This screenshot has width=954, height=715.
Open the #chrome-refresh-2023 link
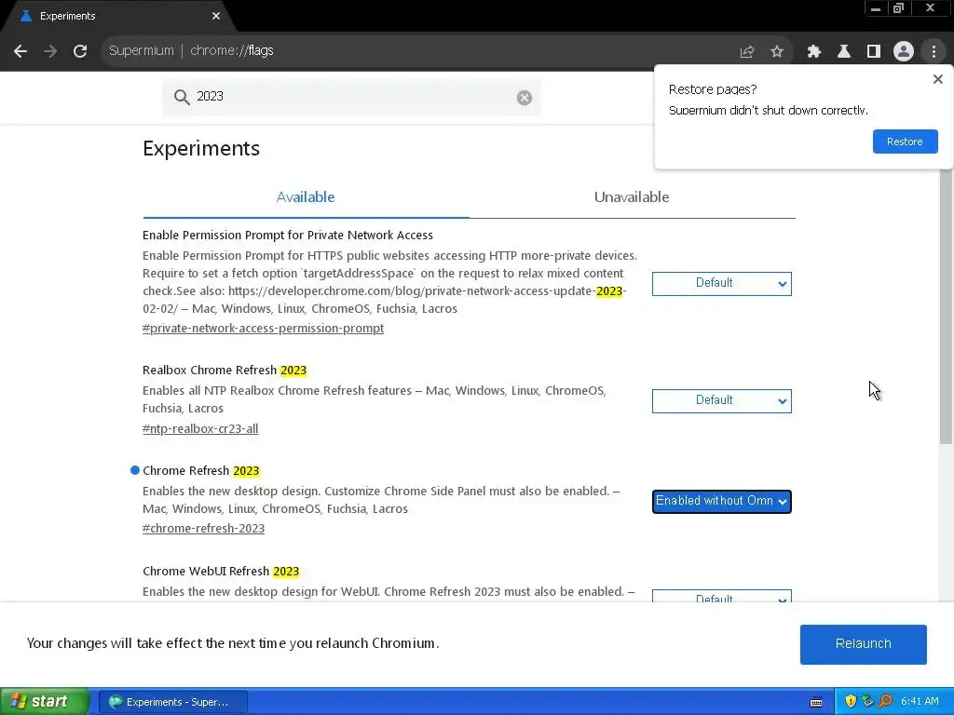(203, 529)
